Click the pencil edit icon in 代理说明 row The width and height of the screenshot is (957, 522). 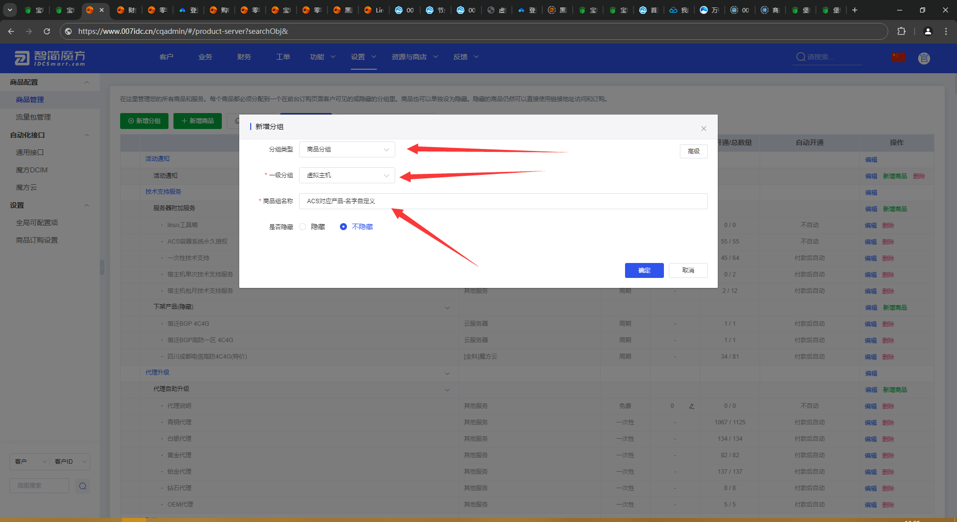point(692,406)
